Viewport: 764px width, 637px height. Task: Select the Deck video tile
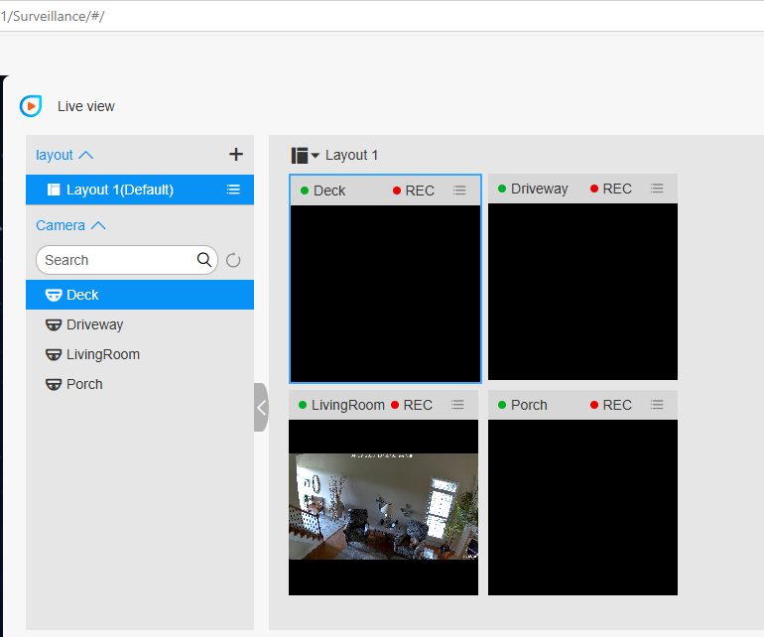385,294
